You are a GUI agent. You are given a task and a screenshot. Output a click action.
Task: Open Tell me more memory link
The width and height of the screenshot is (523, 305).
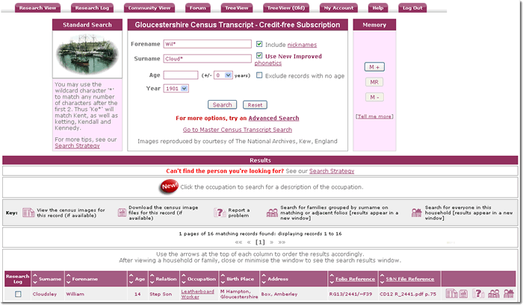[x=374, y=116]
